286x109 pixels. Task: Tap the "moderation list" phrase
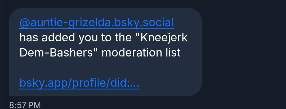[141, 53]
